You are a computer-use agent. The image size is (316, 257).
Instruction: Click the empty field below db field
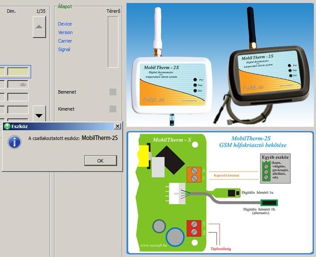[18, 97]
